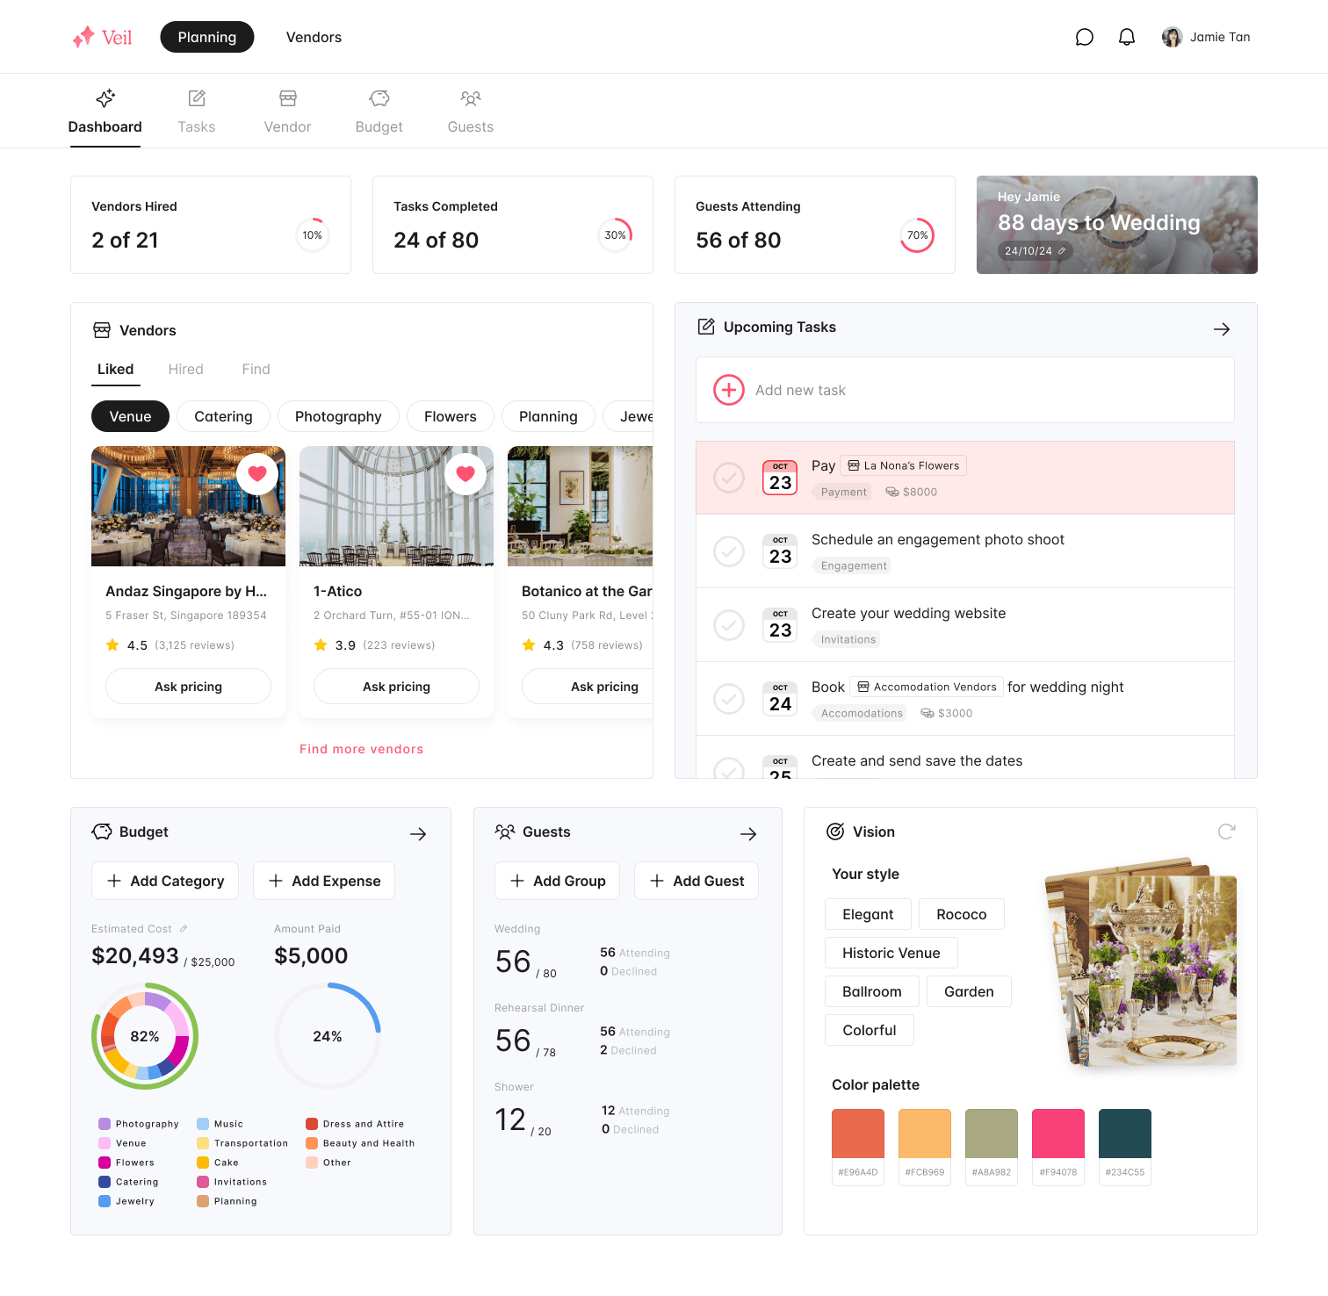
Task: Edit the Estimated Cost pencil icon
Action: (184, 929)
